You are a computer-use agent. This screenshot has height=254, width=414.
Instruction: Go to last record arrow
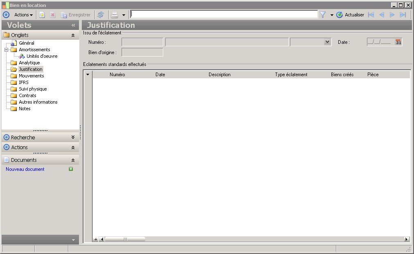pos(403,15)
